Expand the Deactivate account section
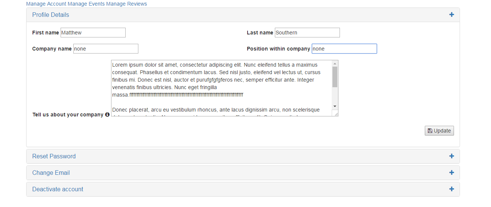 coord(58,189)
